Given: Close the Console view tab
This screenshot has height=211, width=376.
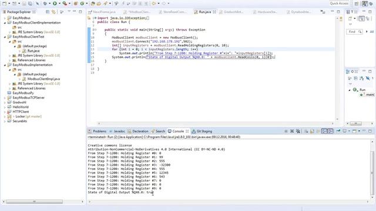Looking at the screenshot, I should (187, 131).
